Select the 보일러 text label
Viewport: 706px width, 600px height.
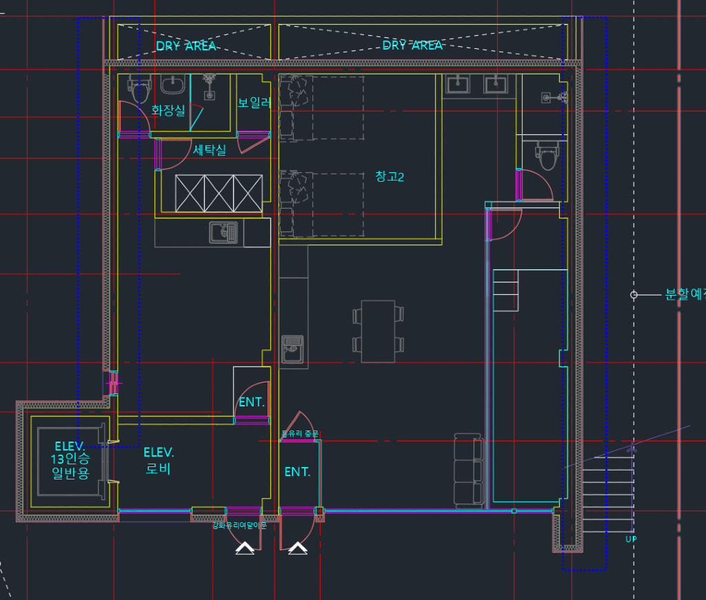pos(255,103)
